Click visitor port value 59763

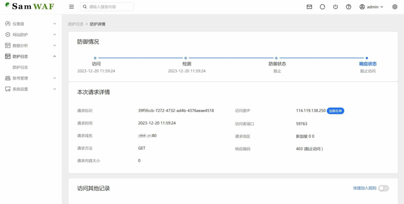301,124
